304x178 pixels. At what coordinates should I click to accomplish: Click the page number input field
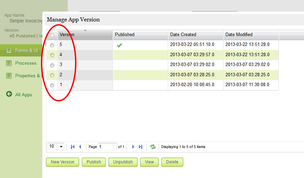(107, 147)
